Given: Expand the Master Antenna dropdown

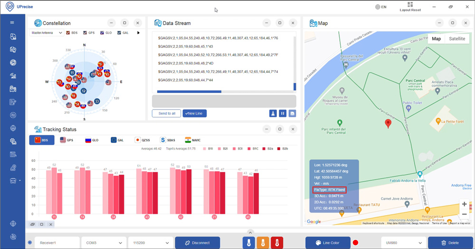Looking at the screenshot, I should 47,33.
